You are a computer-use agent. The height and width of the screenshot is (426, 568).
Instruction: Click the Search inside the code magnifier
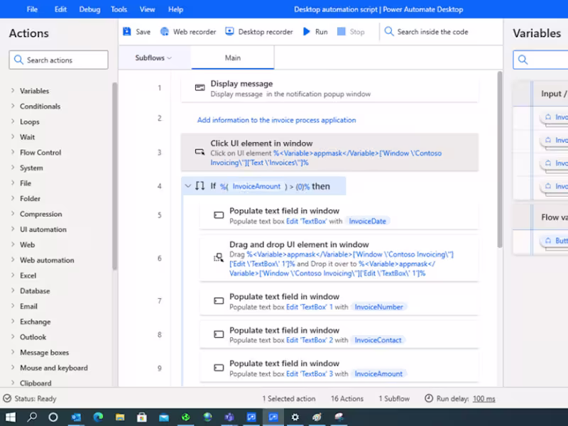click(x=388, y=31)
